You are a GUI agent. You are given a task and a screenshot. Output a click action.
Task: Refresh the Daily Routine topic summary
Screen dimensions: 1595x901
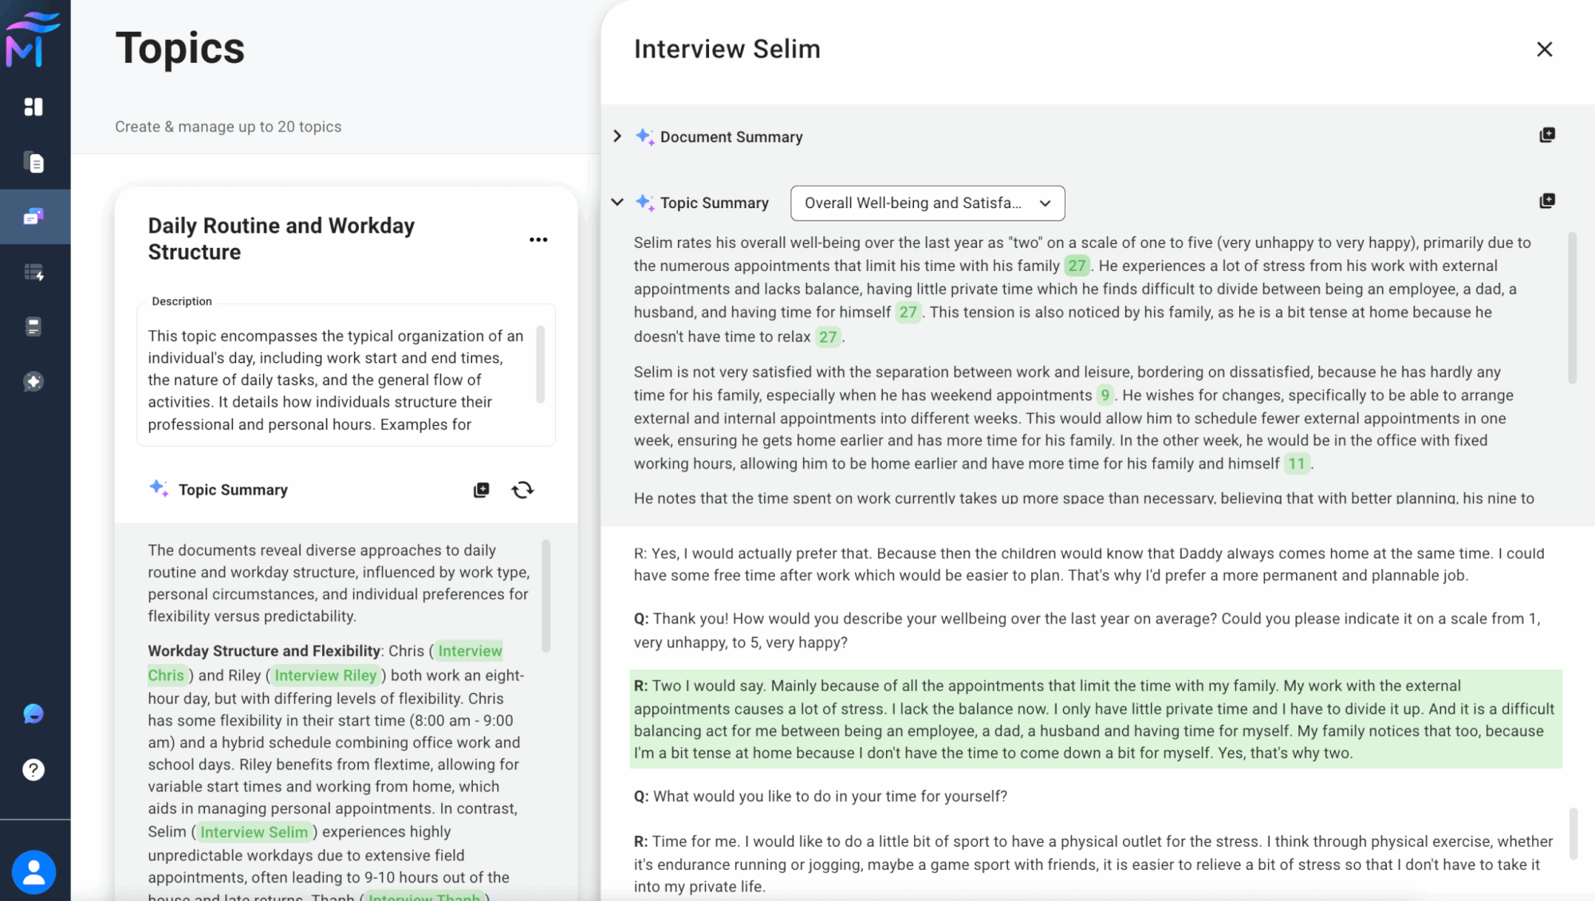click(x=522, y=490)
